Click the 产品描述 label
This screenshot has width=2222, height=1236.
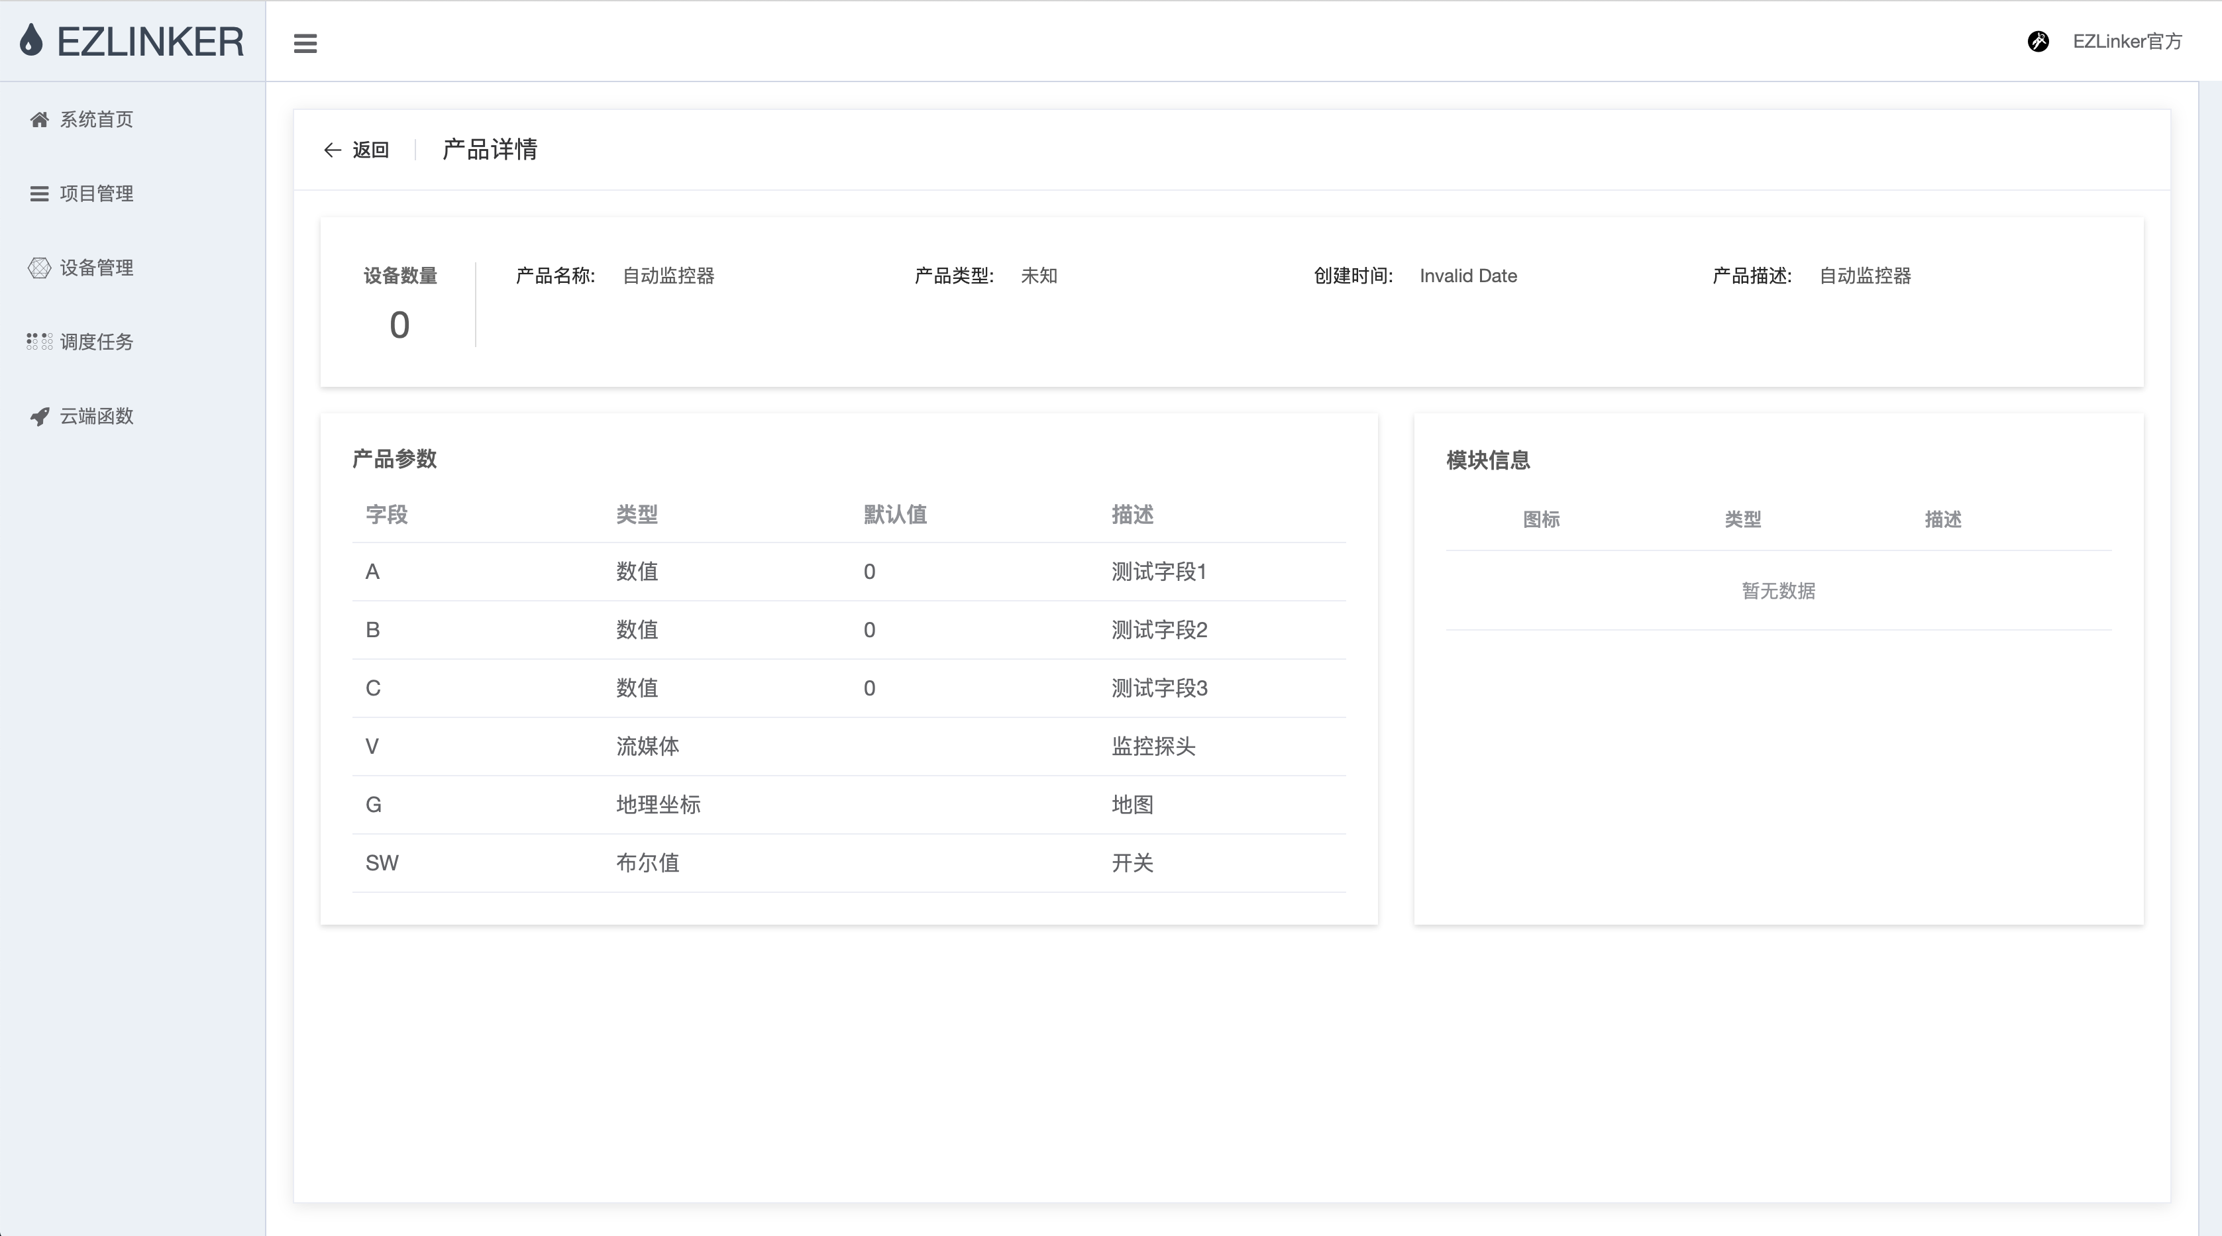(1752, 276)
